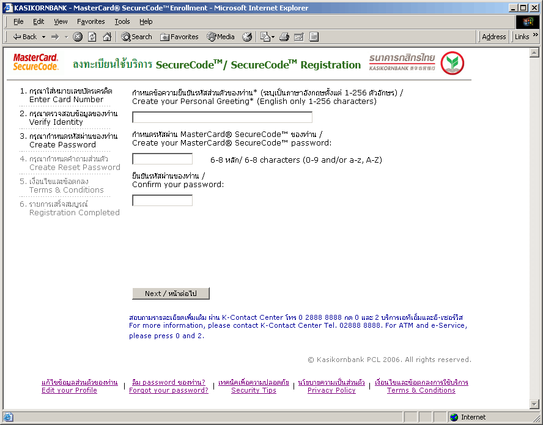The height and width of the screenshot is (425, 543).
Task: Click the IE icon in title bar
Action: coord(8,7)
